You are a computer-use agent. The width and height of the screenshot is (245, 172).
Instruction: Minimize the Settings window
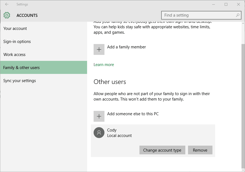click(x=214, y=4)
